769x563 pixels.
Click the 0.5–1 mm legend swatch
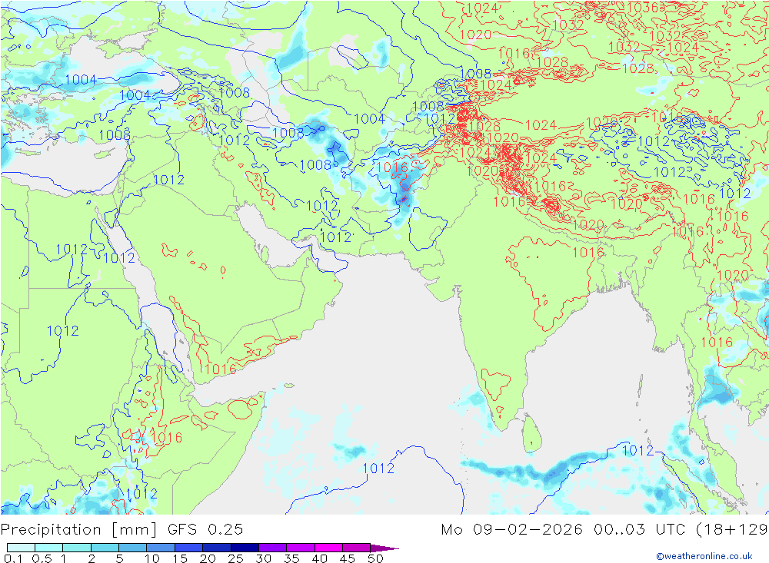(x=49, y=548)
